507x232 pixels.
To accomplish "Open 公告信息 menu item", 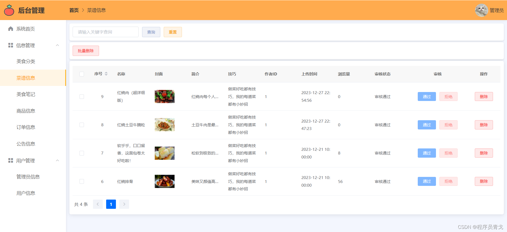I will [x=33, y=144].
